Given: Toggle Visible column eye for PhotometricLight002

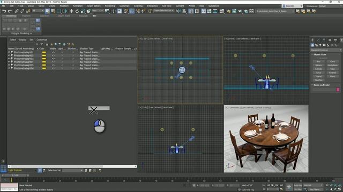Looking at the screenshot, I should tap(53, 55).
